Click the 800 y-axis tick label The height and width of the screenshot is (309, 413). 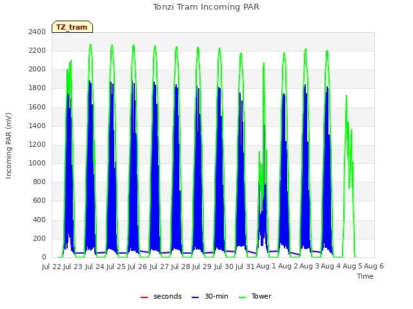pyautogui.click(x=39, y=182)
